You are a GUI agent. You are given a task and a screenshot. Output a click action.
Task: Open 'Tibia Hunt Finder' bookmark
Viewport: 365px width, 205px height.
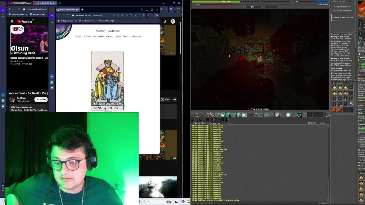click(x=106, y=21)
